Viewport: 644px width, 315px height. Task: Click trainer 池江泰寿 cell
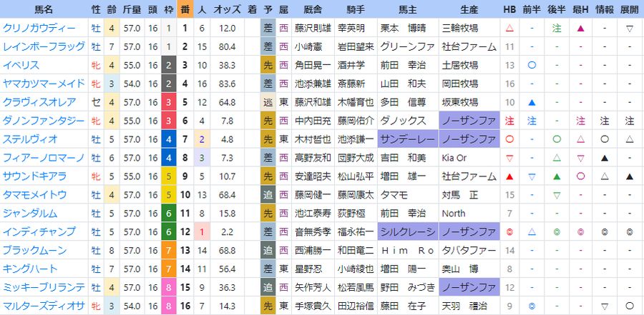(313, 214)
